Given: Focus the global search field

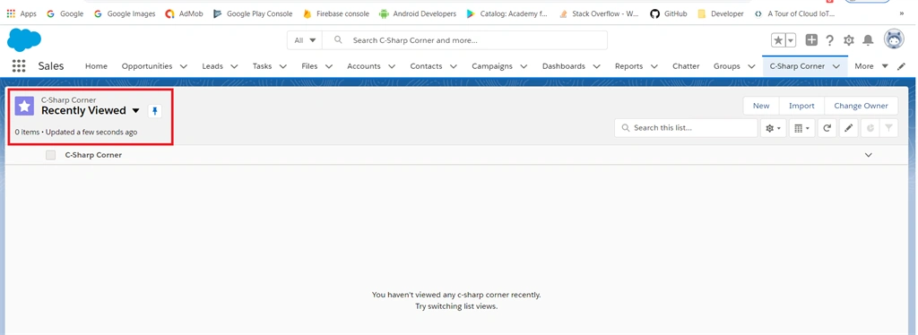Looking at the screenshot, I should point(465,40).
